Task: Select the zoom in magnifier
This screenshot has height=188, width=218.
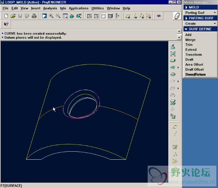Action: 51,16
